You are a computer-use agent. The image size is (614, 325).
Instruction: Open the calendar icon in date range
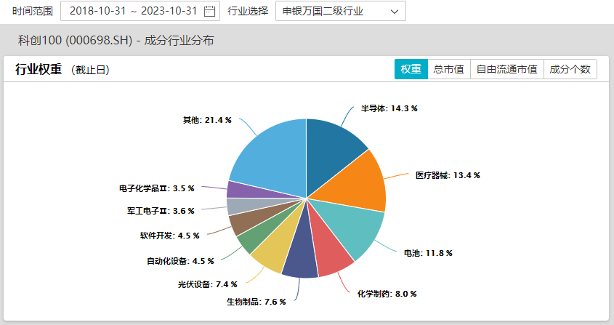tap(209, 11)
